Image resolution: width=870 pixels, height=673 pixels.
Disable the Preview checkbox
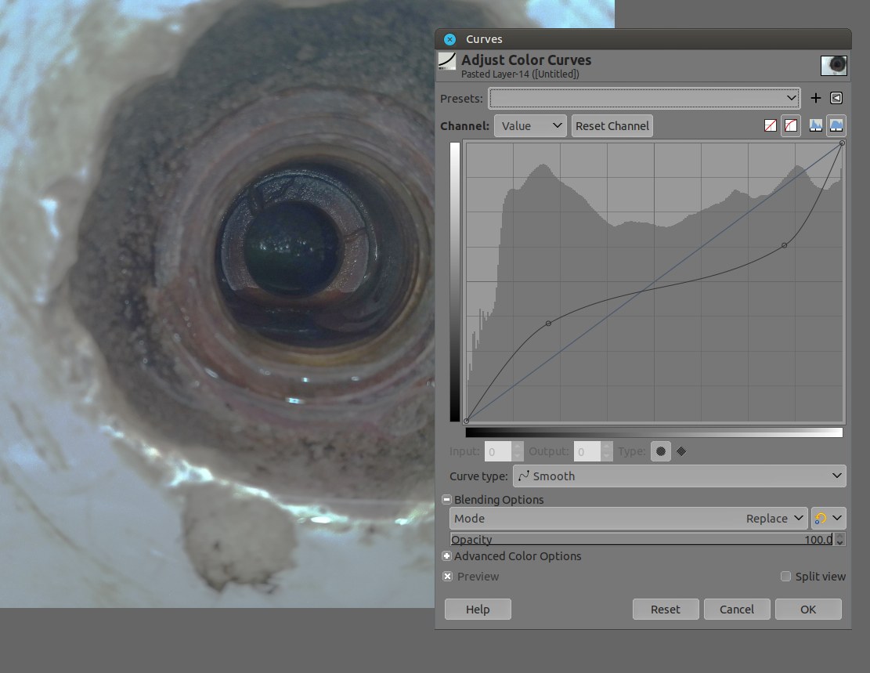(x=448, y=577)
